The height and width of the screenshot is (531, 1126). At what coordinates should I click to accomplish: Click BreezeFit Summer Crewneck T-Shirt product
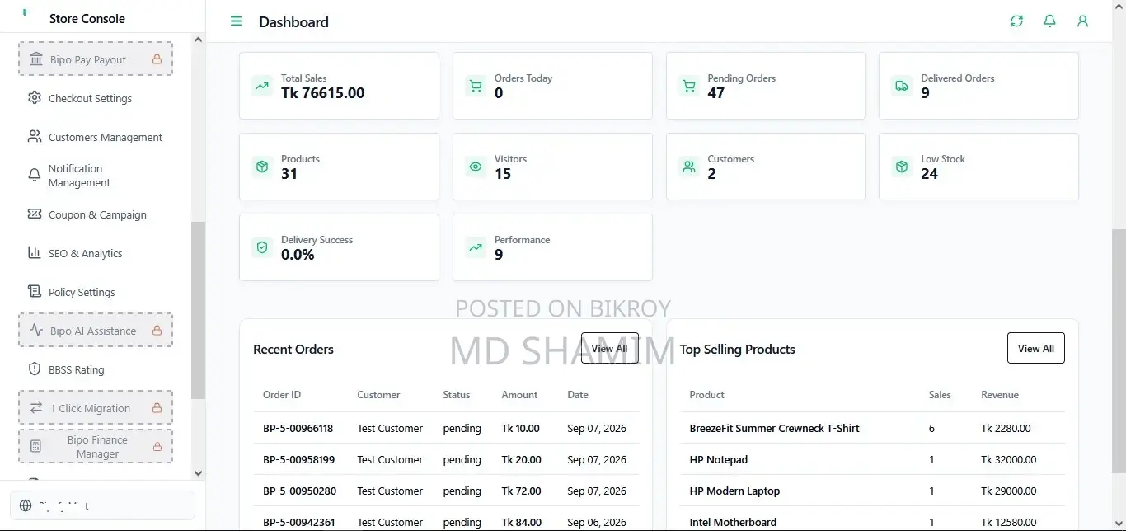[x=774, y=428]
